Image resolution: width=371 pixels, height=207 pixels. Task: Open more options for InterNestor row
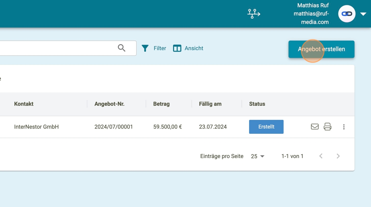pos(344,127)
